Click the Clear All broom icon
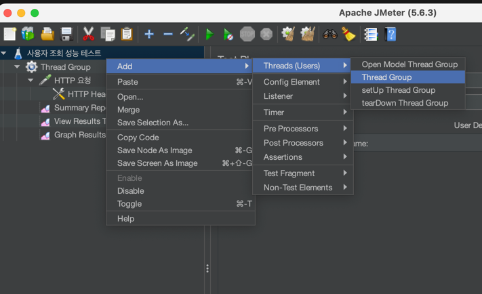Viewport: 482px width, 294px height. 308,34
